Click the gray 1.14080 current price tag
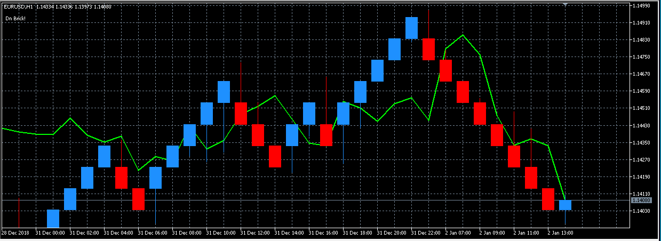The height and width of the screenshot is (241, 661). [640, 200]
